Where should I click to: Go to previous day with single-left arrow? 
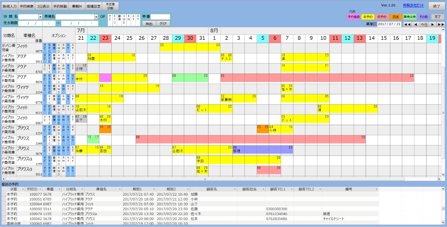click(415, 24)
